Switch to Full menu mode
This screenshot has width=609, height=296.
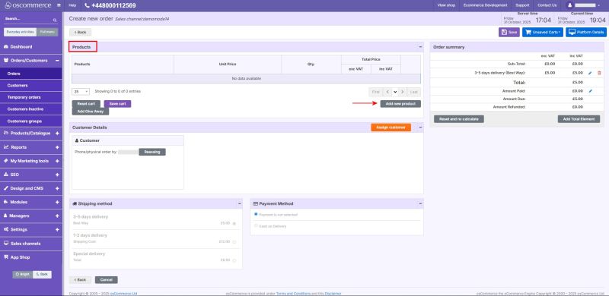pos(47,32)
